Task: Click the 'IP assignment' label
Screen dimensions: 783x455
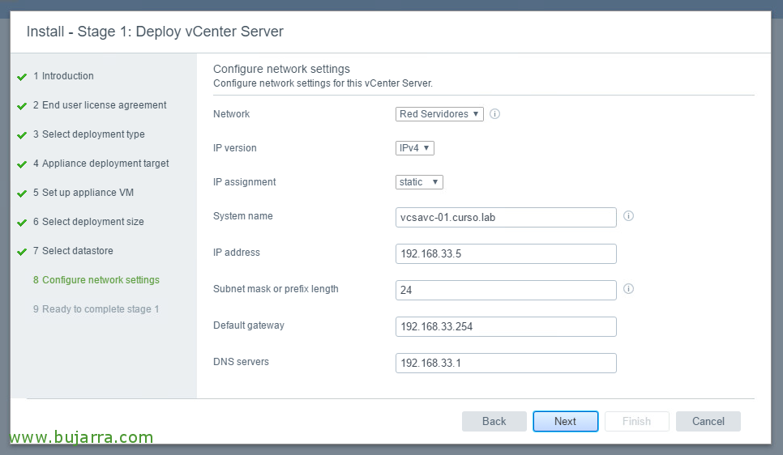Action: (244, 182)
